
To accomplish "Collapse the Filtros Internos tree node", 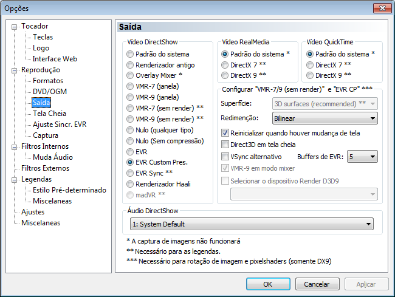I will [15, 147].
